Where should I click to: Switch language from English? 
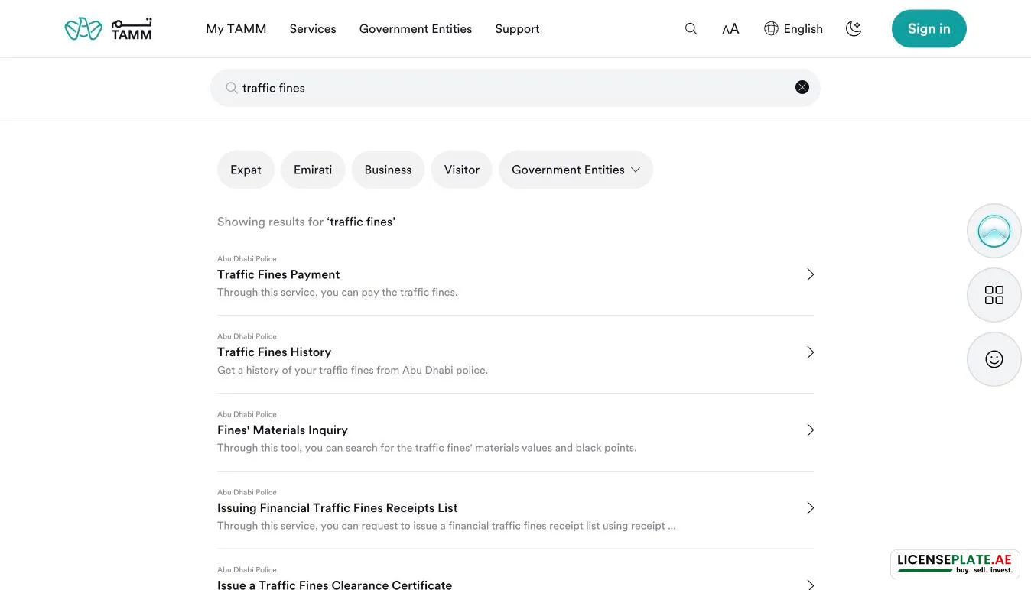click(793, 29)
